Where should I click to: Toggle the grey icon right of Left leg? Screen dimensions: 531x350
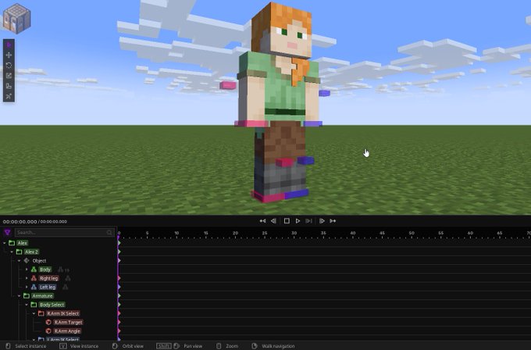[66, 287]
